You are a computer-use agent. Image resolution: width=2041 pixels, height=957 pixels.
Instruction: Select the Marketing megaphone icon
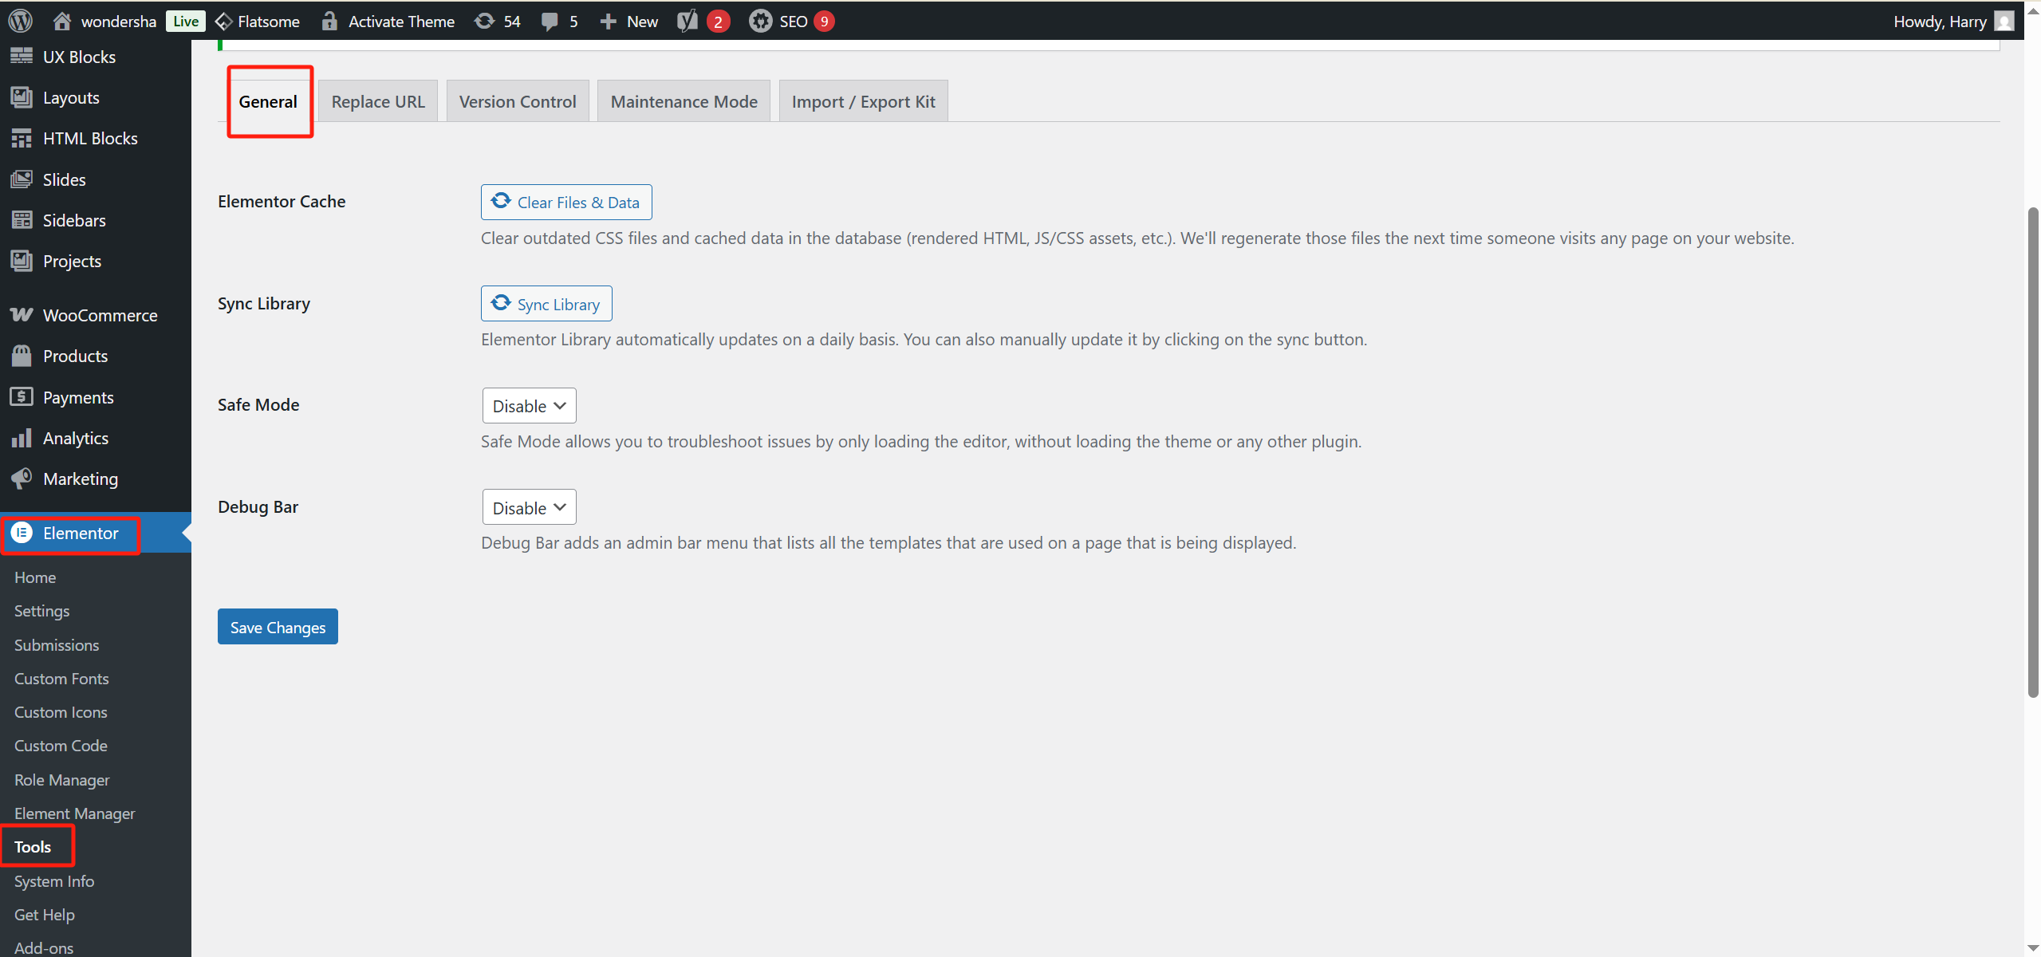click(22, 478)
